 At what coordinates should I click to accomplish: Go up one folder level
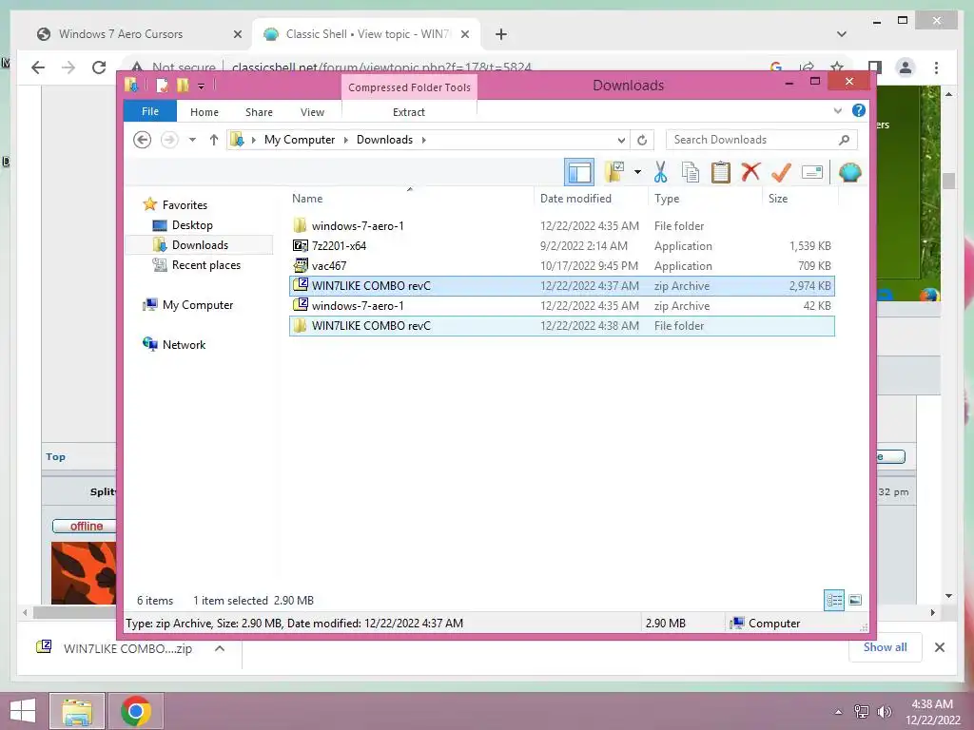[214, 140]
